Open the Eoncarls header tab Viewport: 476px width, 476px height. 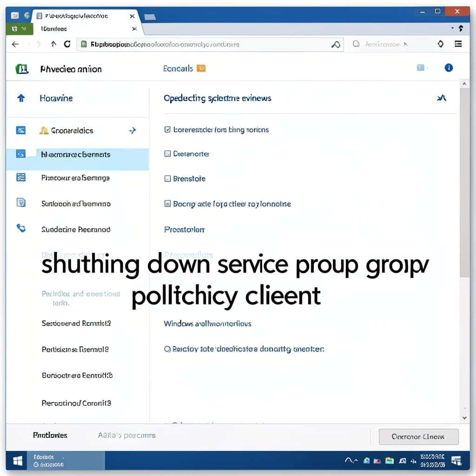tap(178, 69)
